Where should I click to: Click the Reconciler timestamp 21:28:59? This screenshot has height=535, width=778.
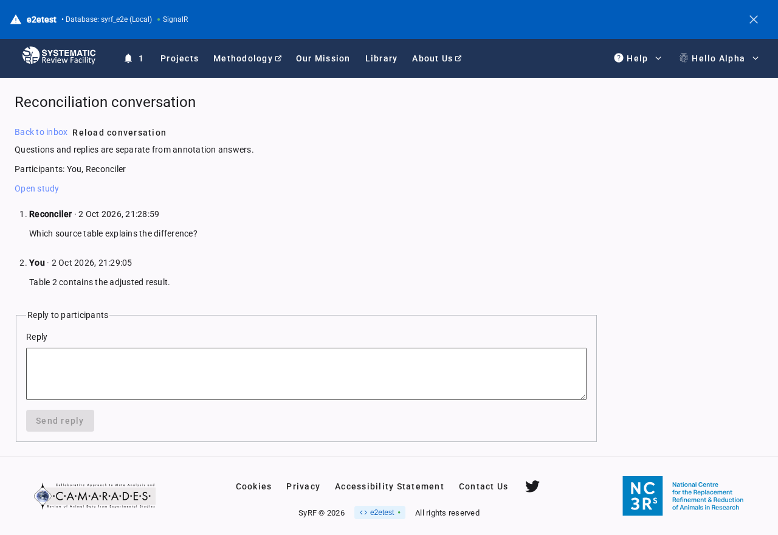pyautogui.click(x=119, y=214)
